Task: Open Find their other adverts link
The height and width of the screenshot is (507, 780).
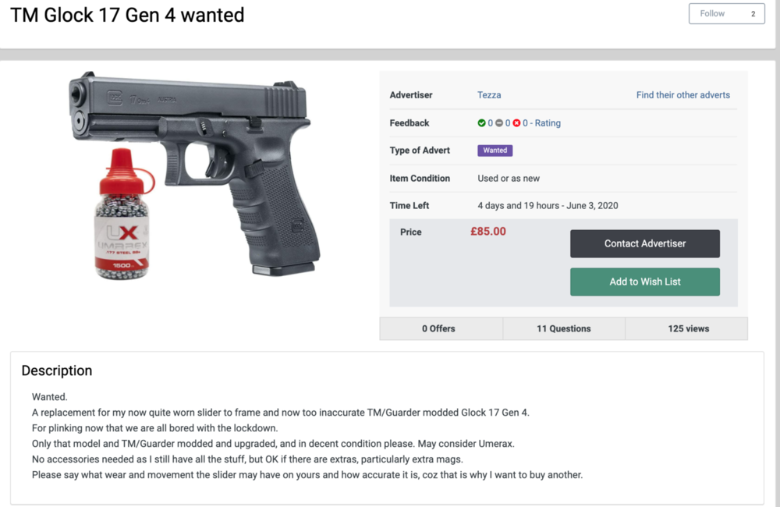Action: coord(682,95)
